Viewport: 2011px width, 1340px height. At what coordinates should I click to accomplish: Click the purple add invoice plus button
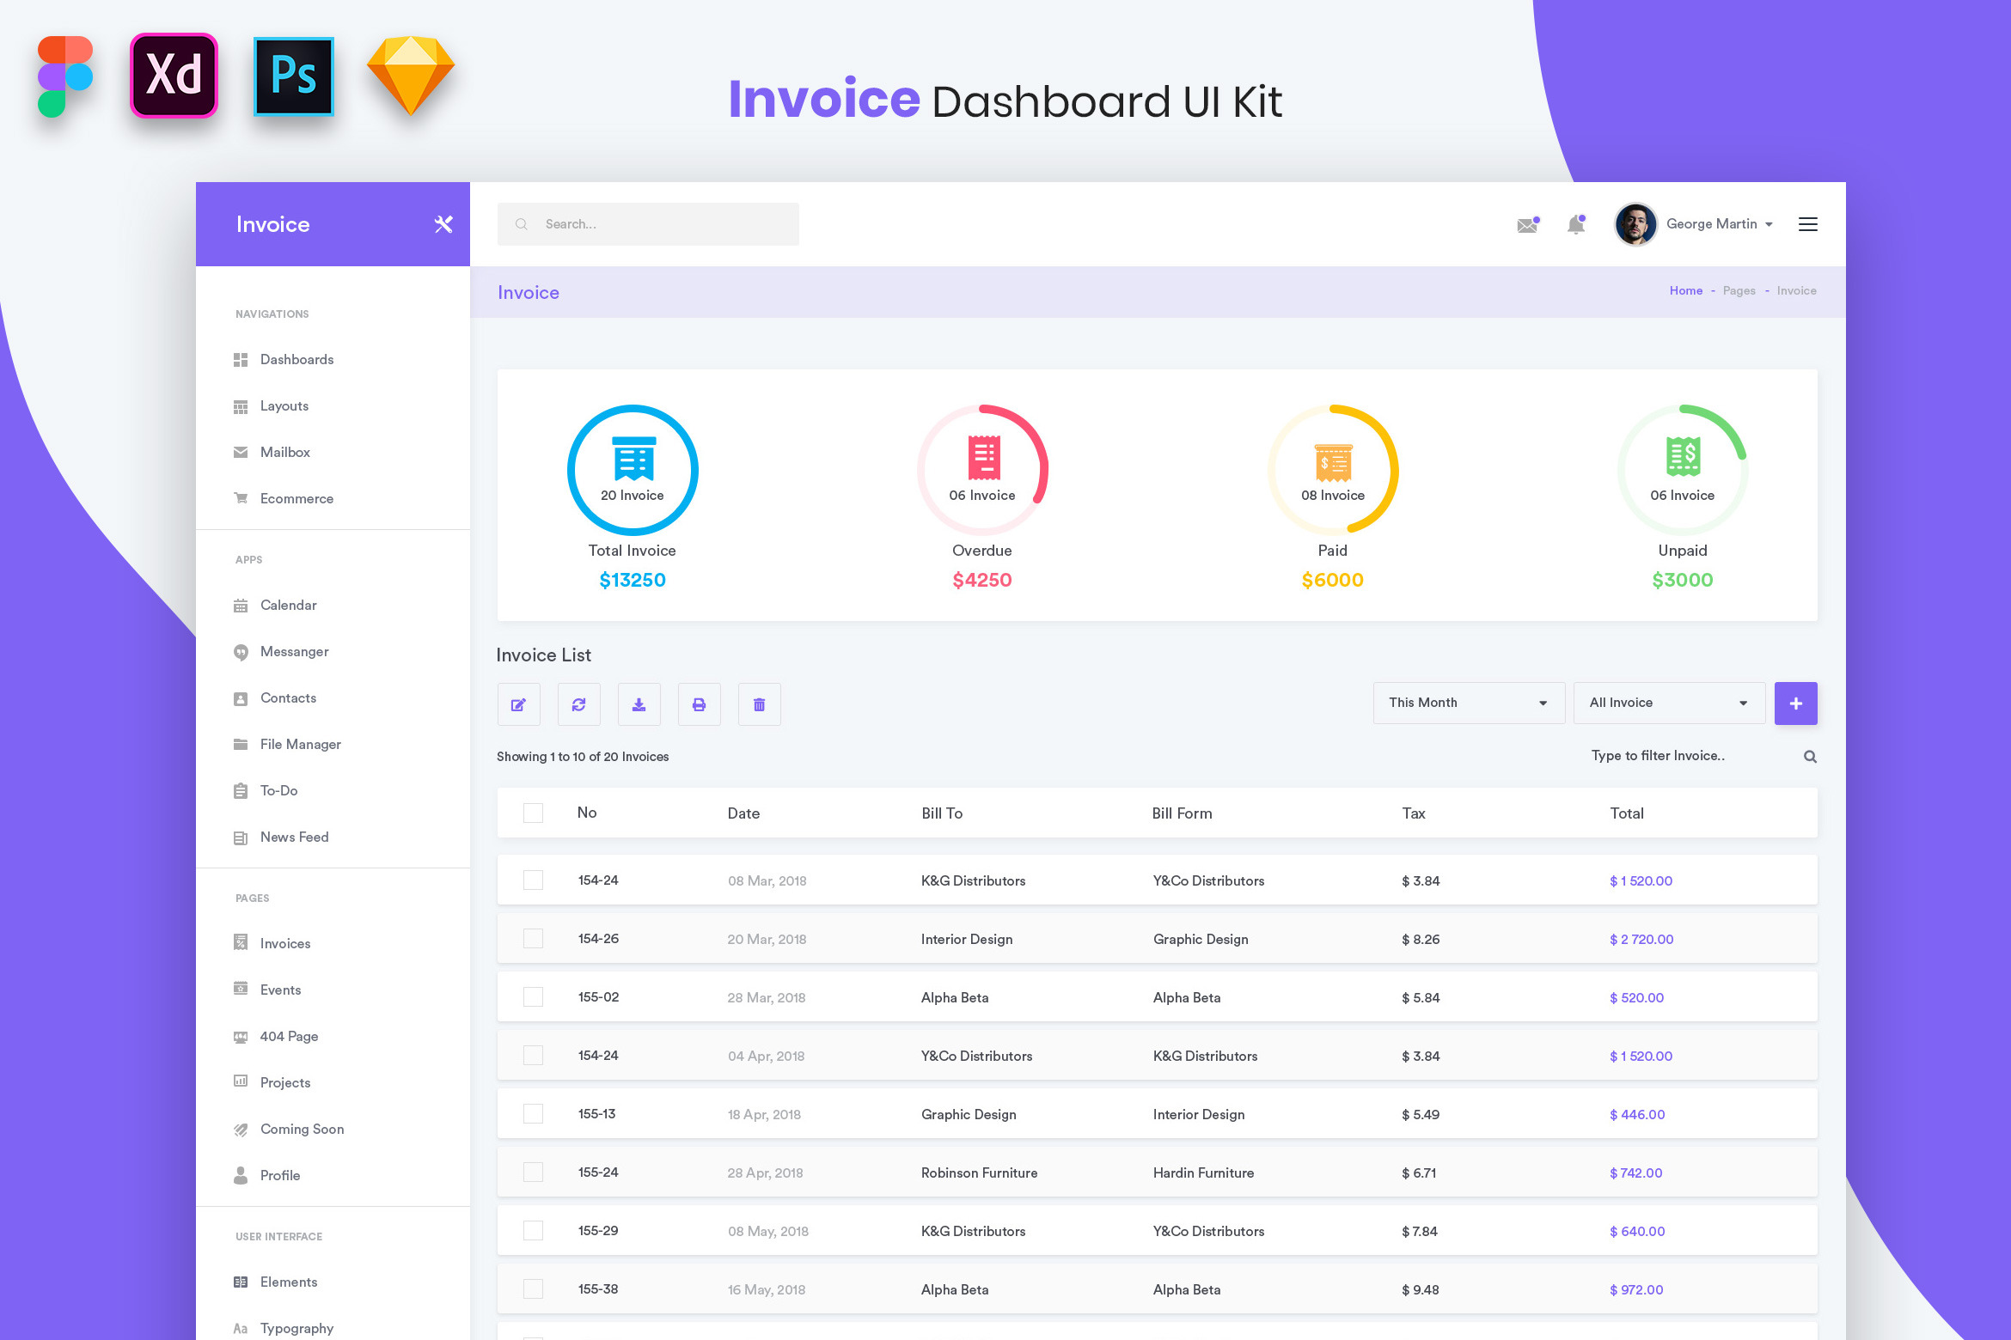pyautogui.click(x=1795, y=703)
